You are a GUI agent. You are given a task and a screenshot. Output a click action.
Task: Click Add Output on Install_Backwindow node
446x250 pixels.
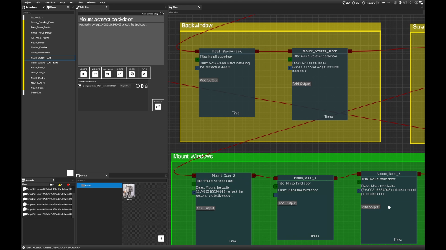209,80
